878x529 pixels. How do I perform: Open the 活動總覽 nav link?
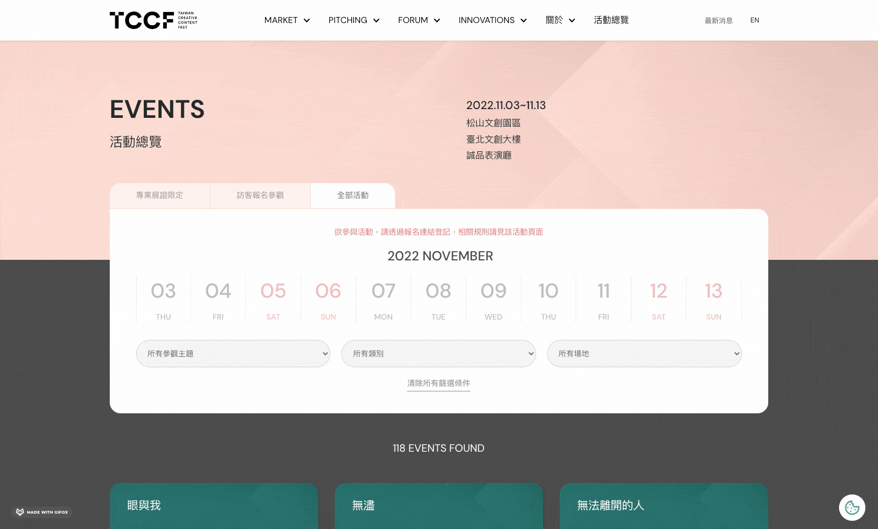pos(611,20)
